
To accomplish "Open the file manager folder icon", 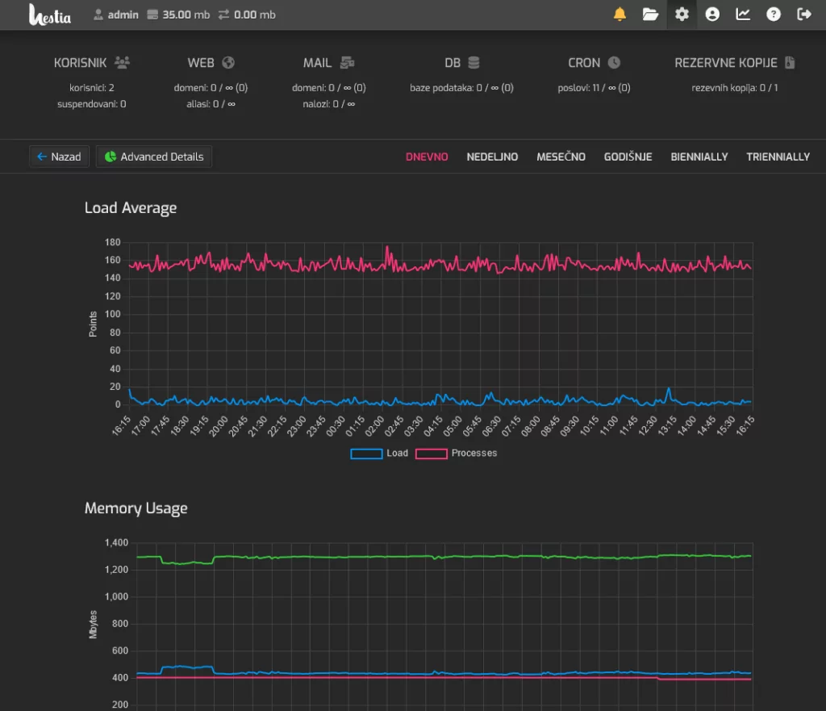I will click(651, 15).
